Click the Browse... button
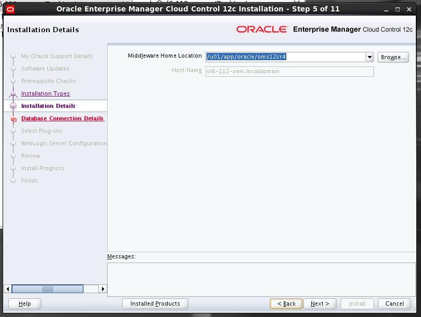Screen dimensions: 421x317 [x=393, y=57]
